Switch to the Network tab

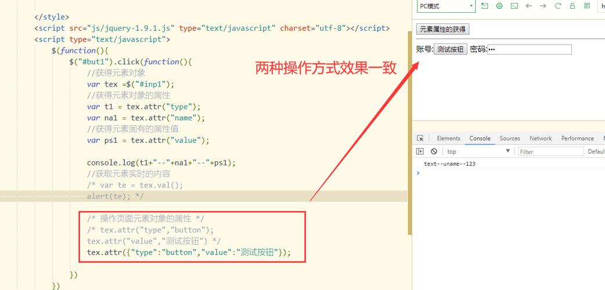pyautogui.click(x=541, y=138)
